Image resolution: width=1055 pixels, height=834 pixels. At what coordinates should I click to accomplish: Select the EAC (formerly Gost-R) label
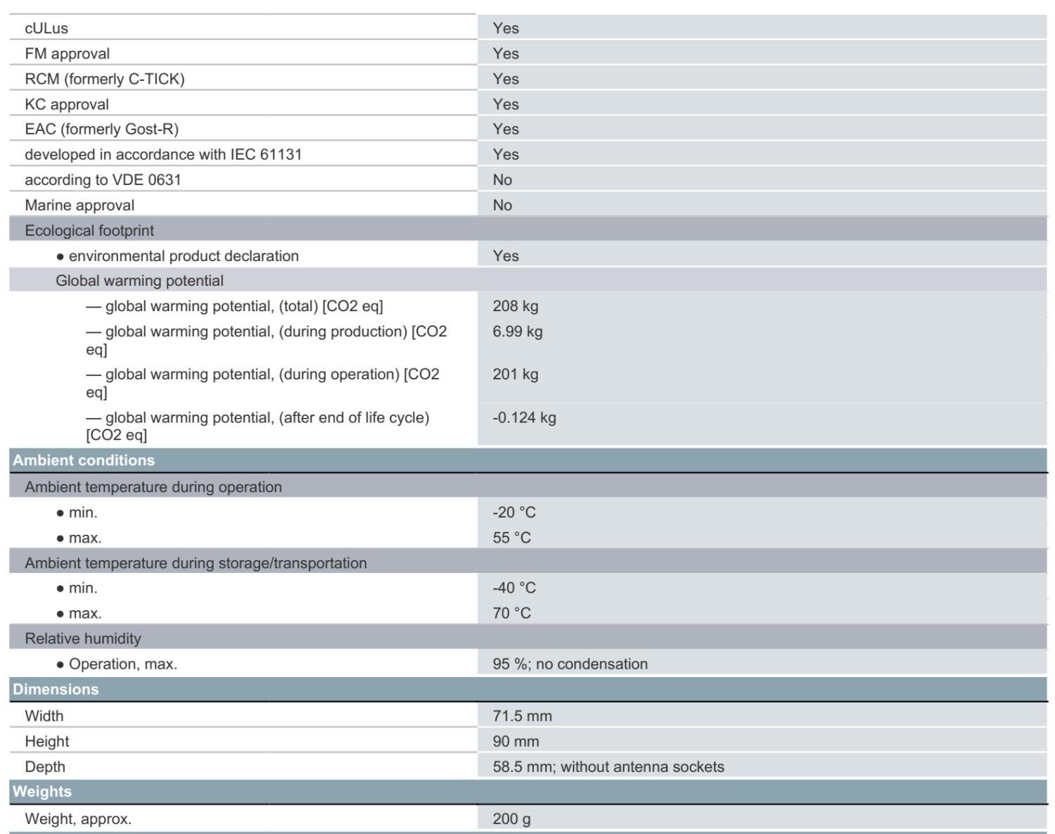102,129
